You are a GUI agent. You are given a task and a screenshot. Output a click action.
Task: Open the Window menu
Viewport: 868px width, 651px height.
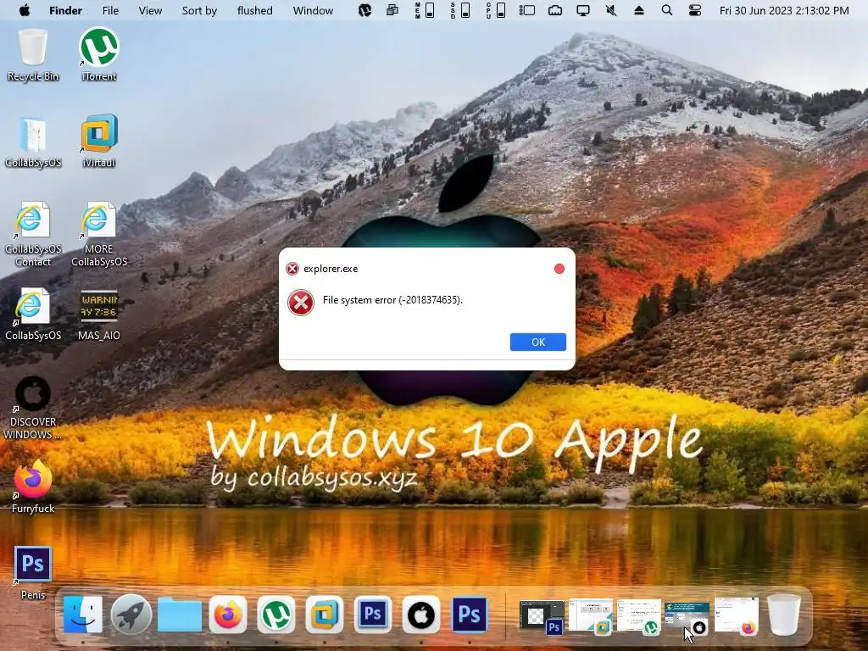point(313,10)
